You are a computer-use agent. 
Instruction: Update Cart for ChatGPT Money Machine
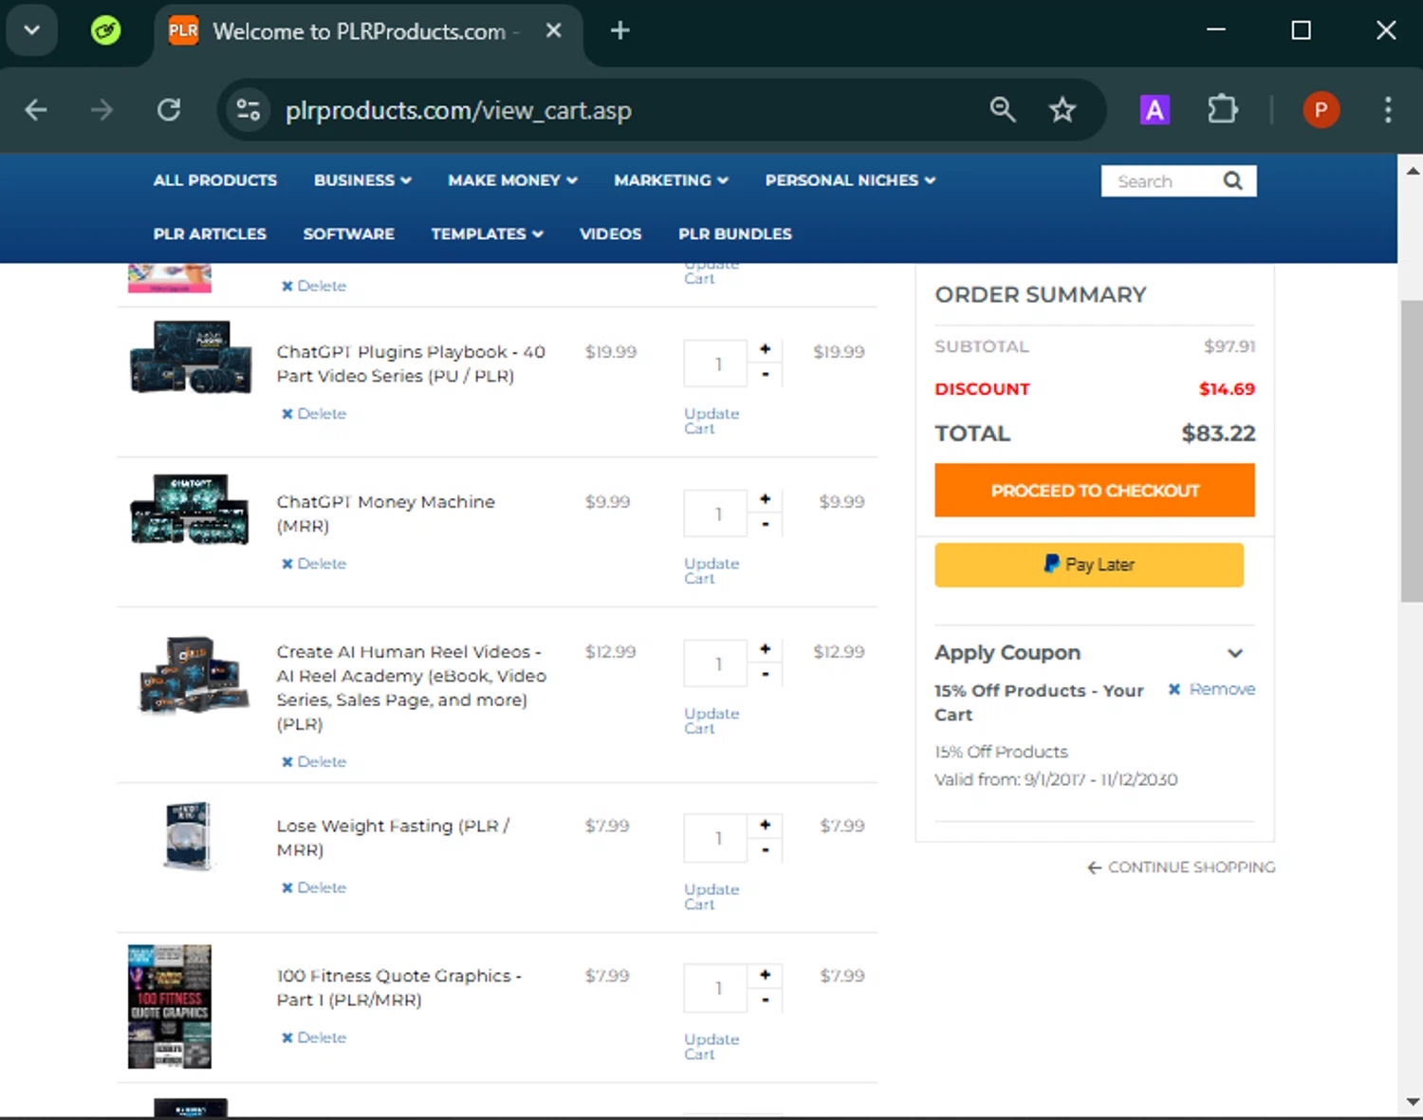pos(711,571)
